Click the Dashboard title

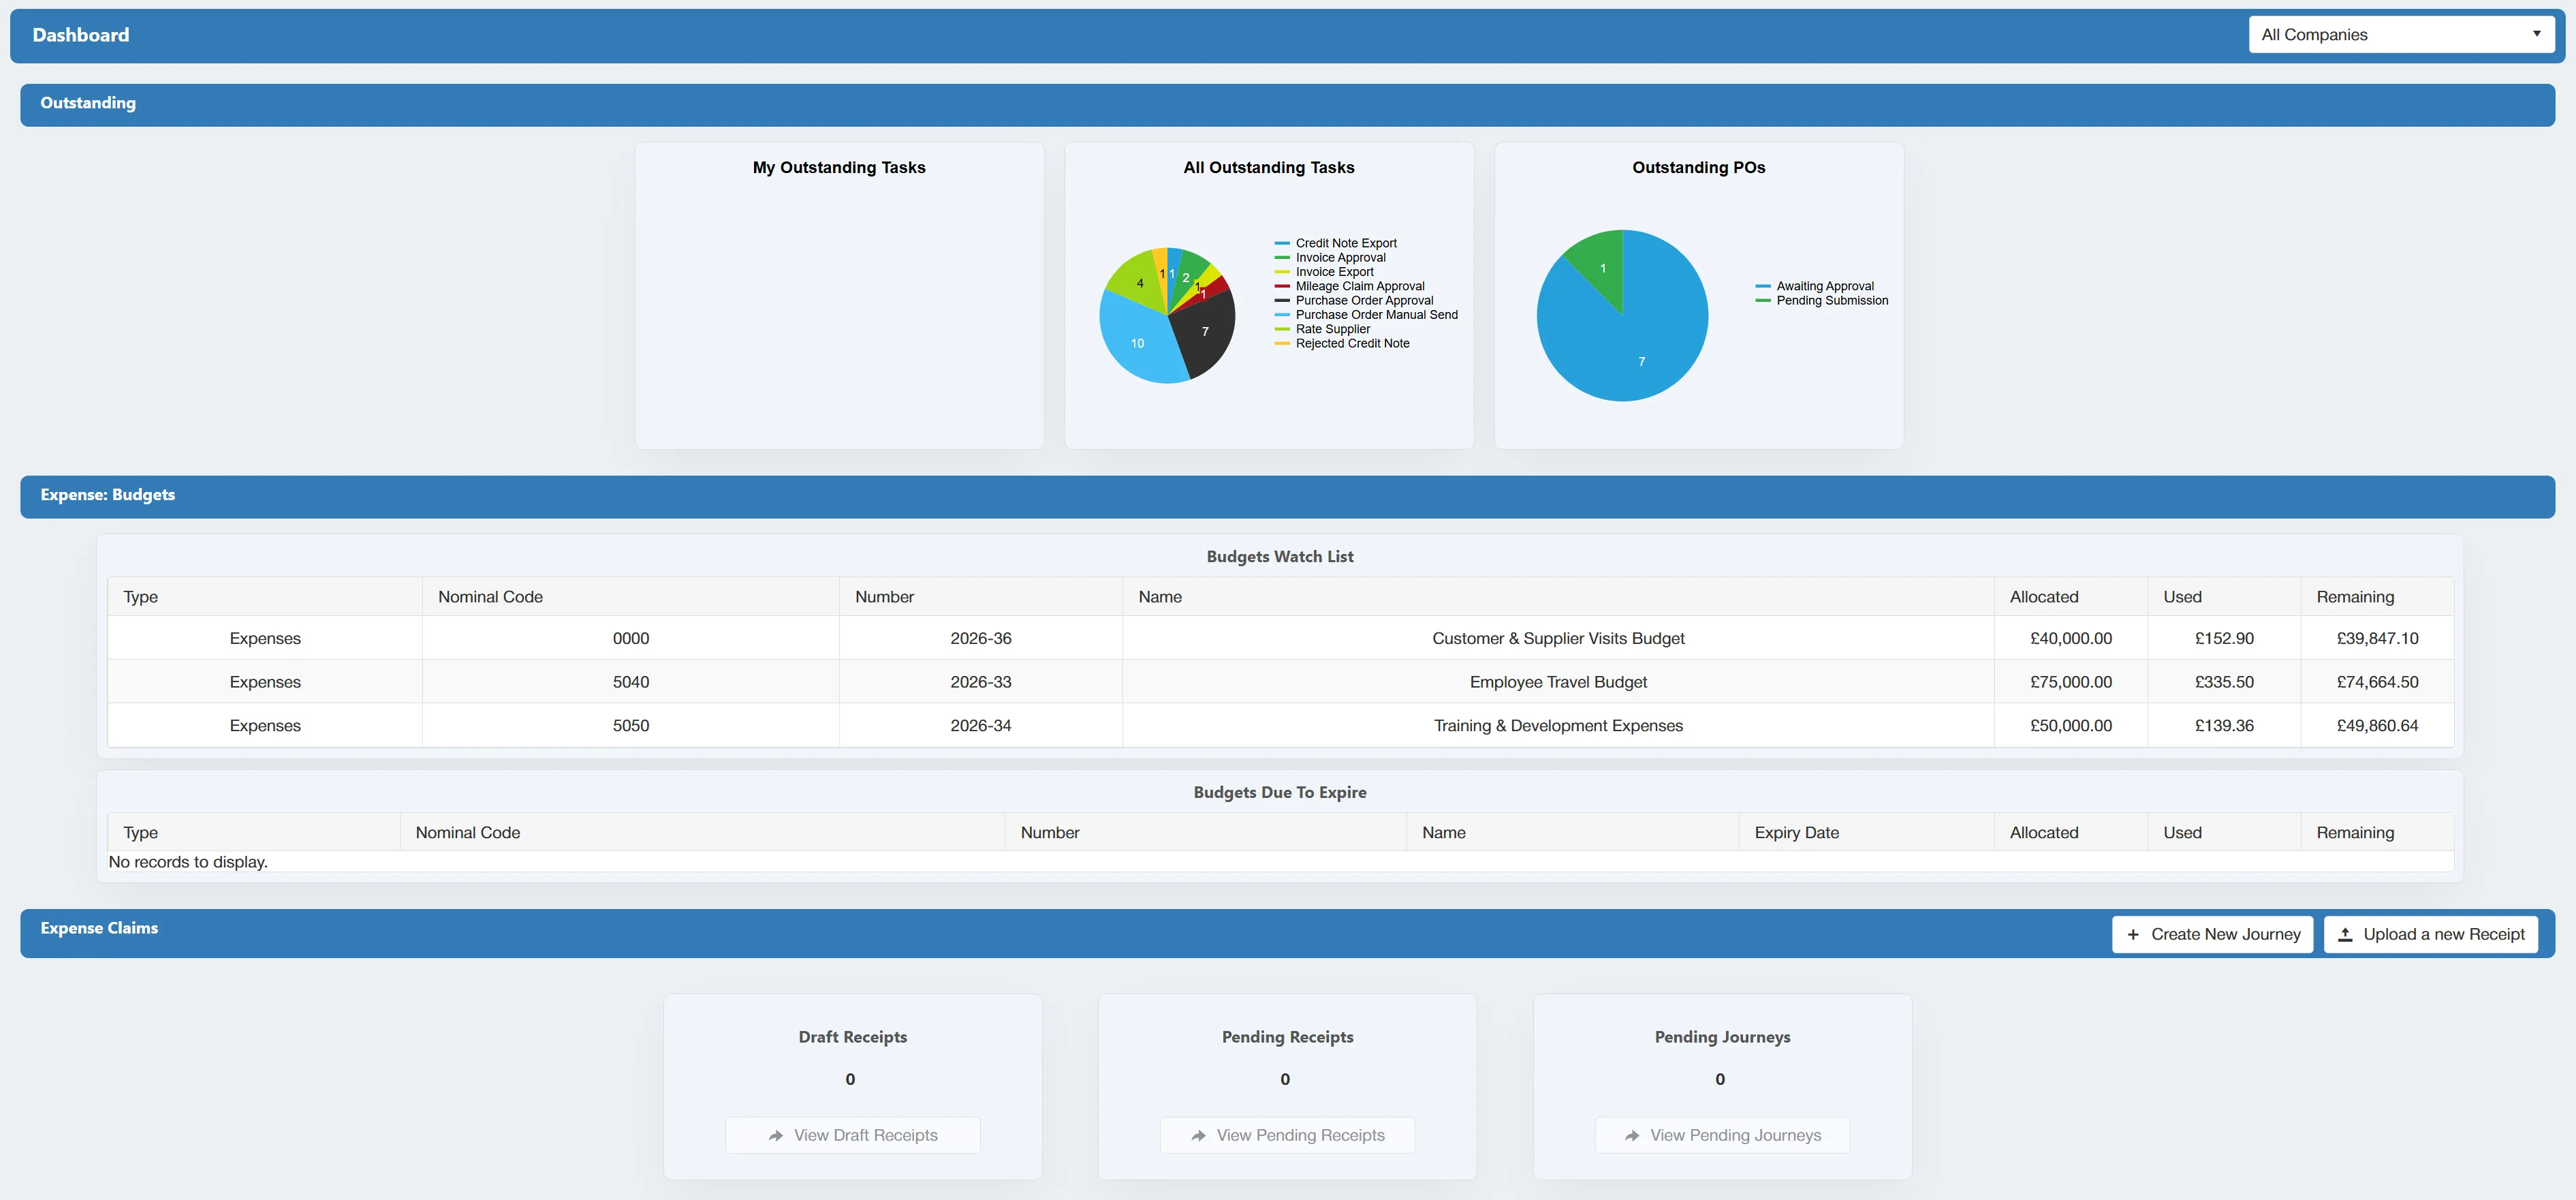pos(81,35)
